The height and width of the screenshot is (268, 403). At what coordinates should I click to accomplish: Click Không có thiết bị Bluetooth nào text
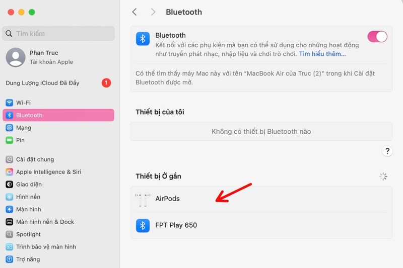coord(261,132)
